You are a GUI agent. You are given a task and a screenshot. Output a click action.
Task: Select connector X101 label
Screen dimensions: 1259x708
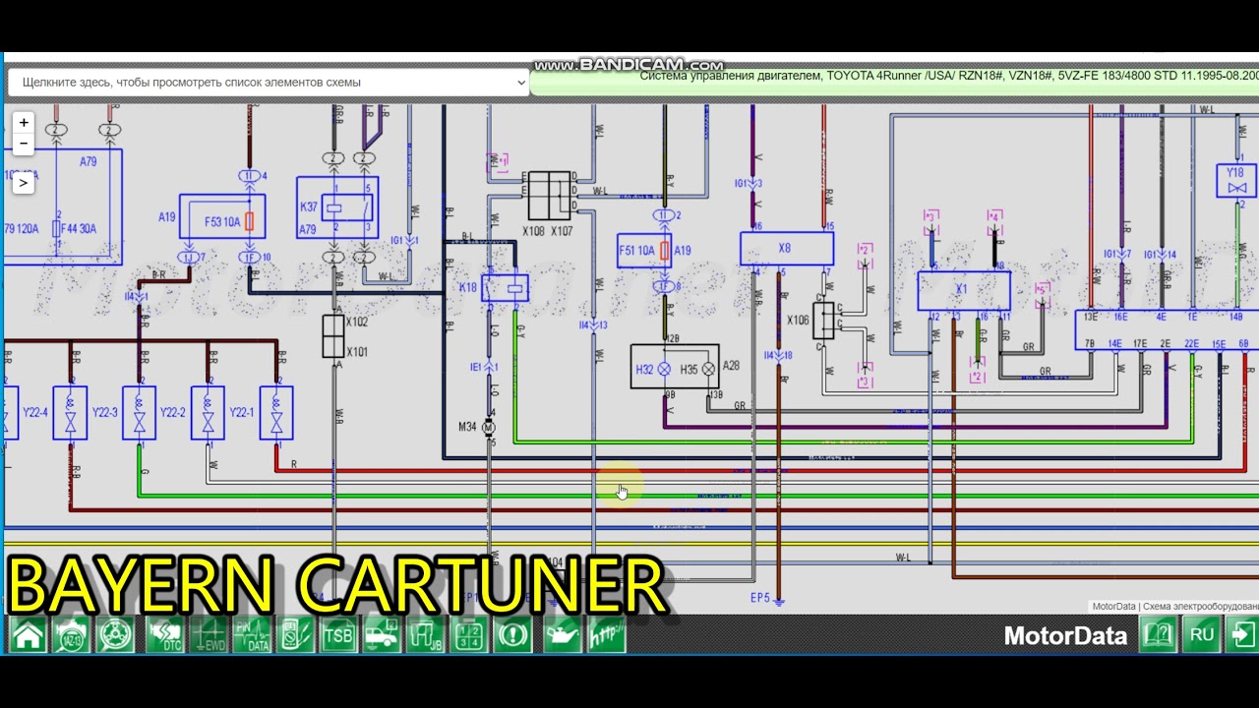357,351
